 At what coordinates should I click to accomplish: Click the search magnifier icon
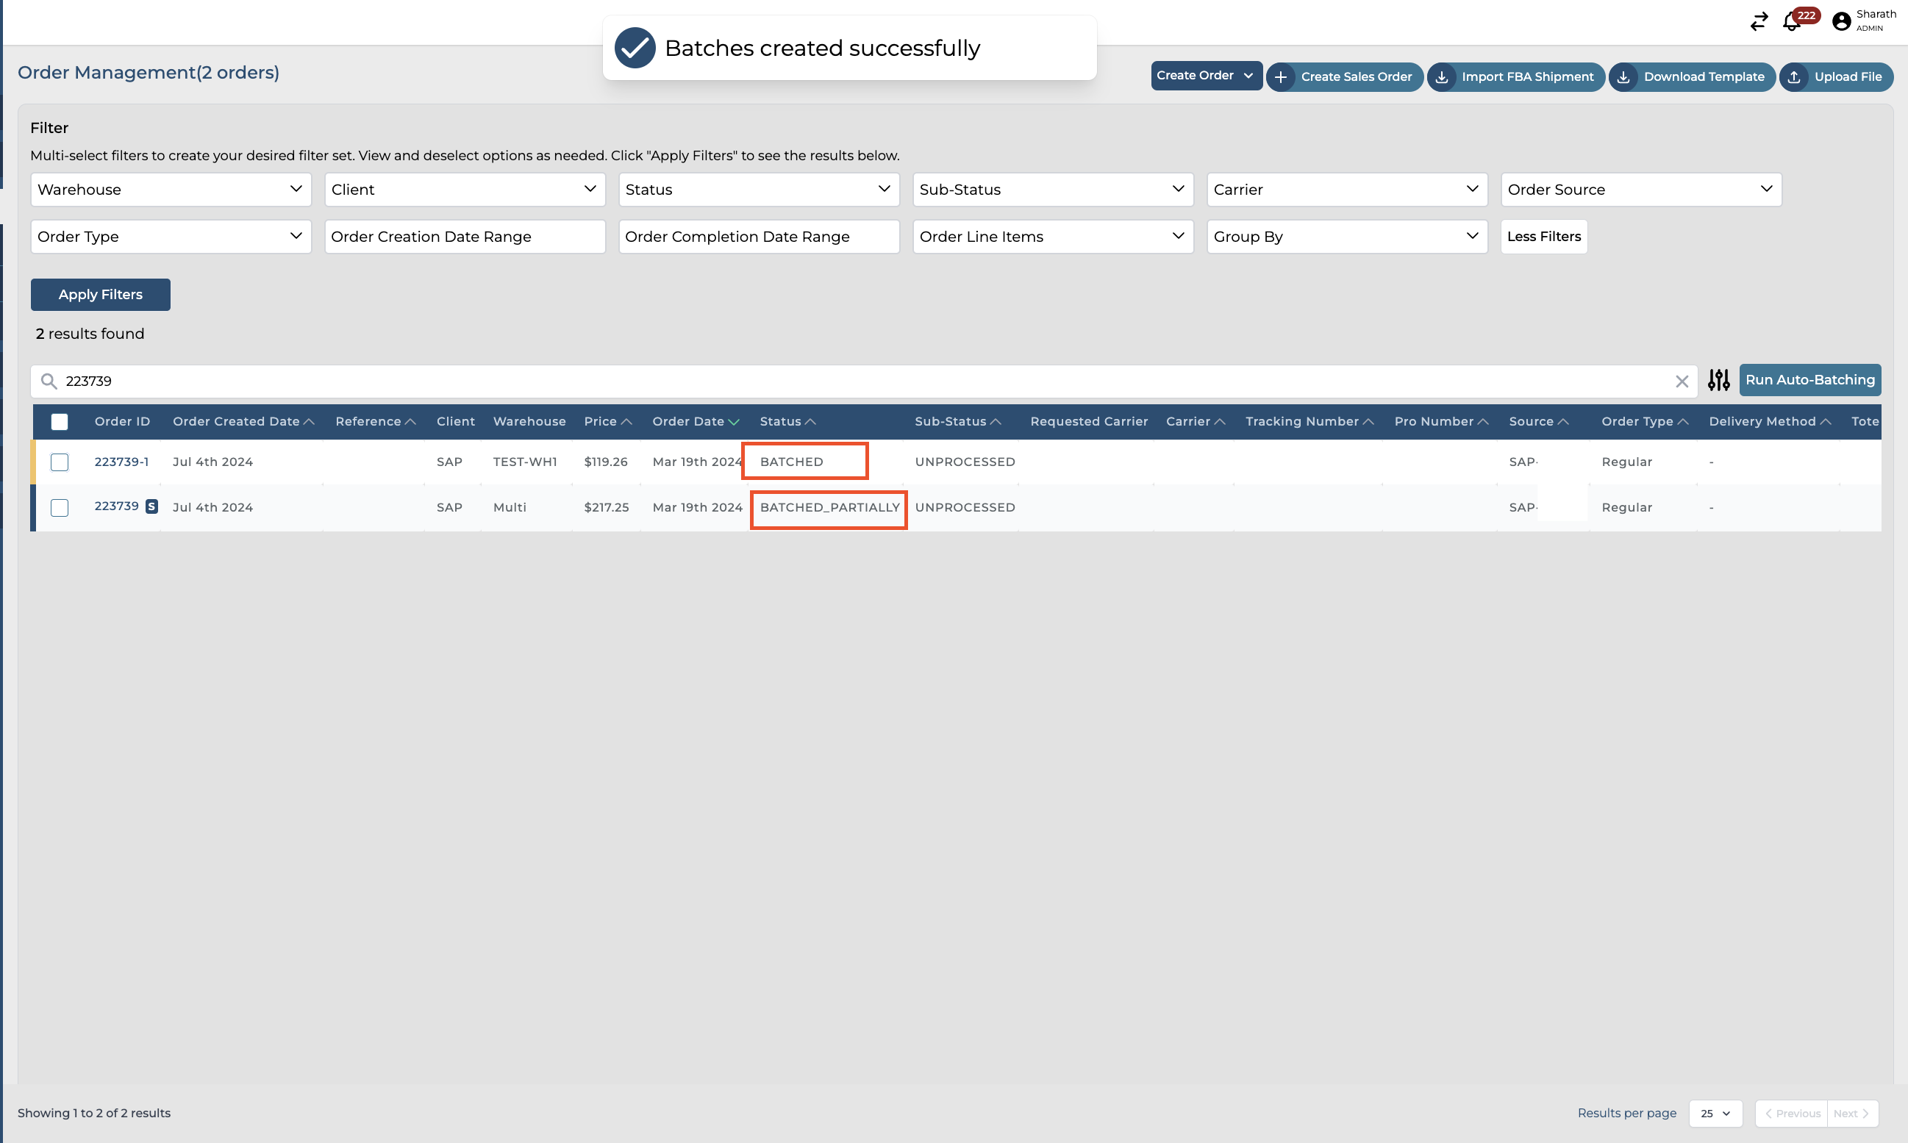[x=49, y=381]
